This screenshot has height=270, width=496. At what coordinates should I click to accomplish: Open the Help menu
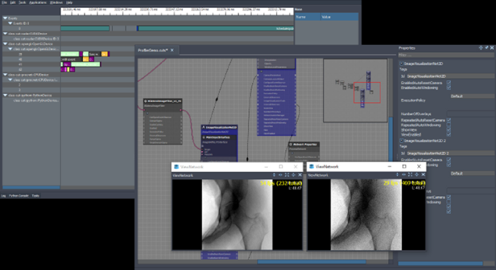click(69, 2)
